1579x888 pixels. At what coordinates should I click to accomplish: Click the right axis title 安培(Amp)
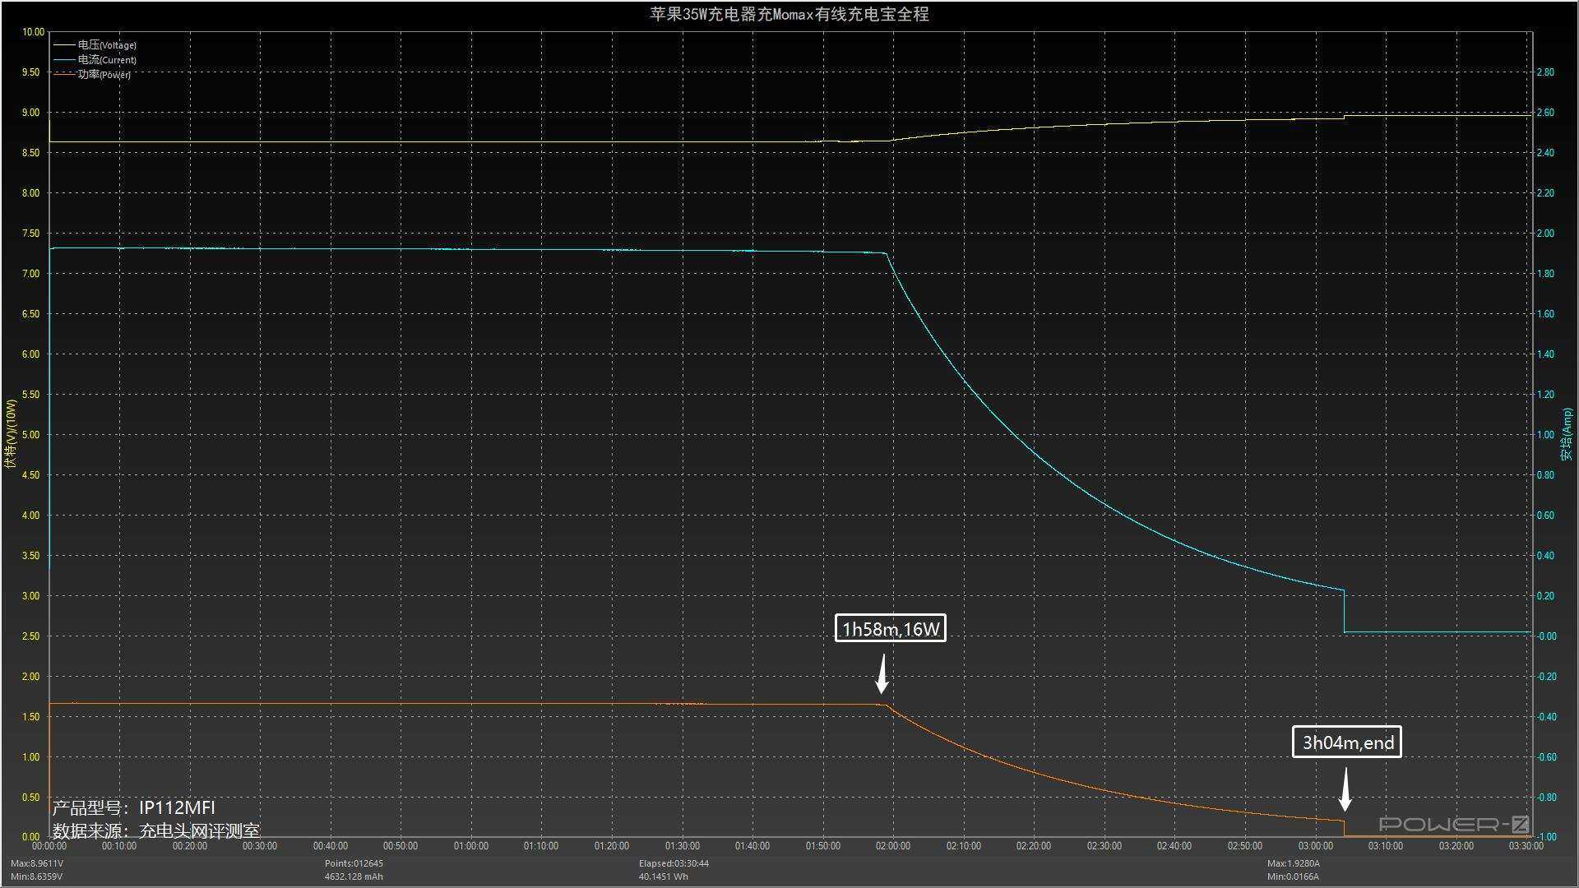coord(1567,434)
